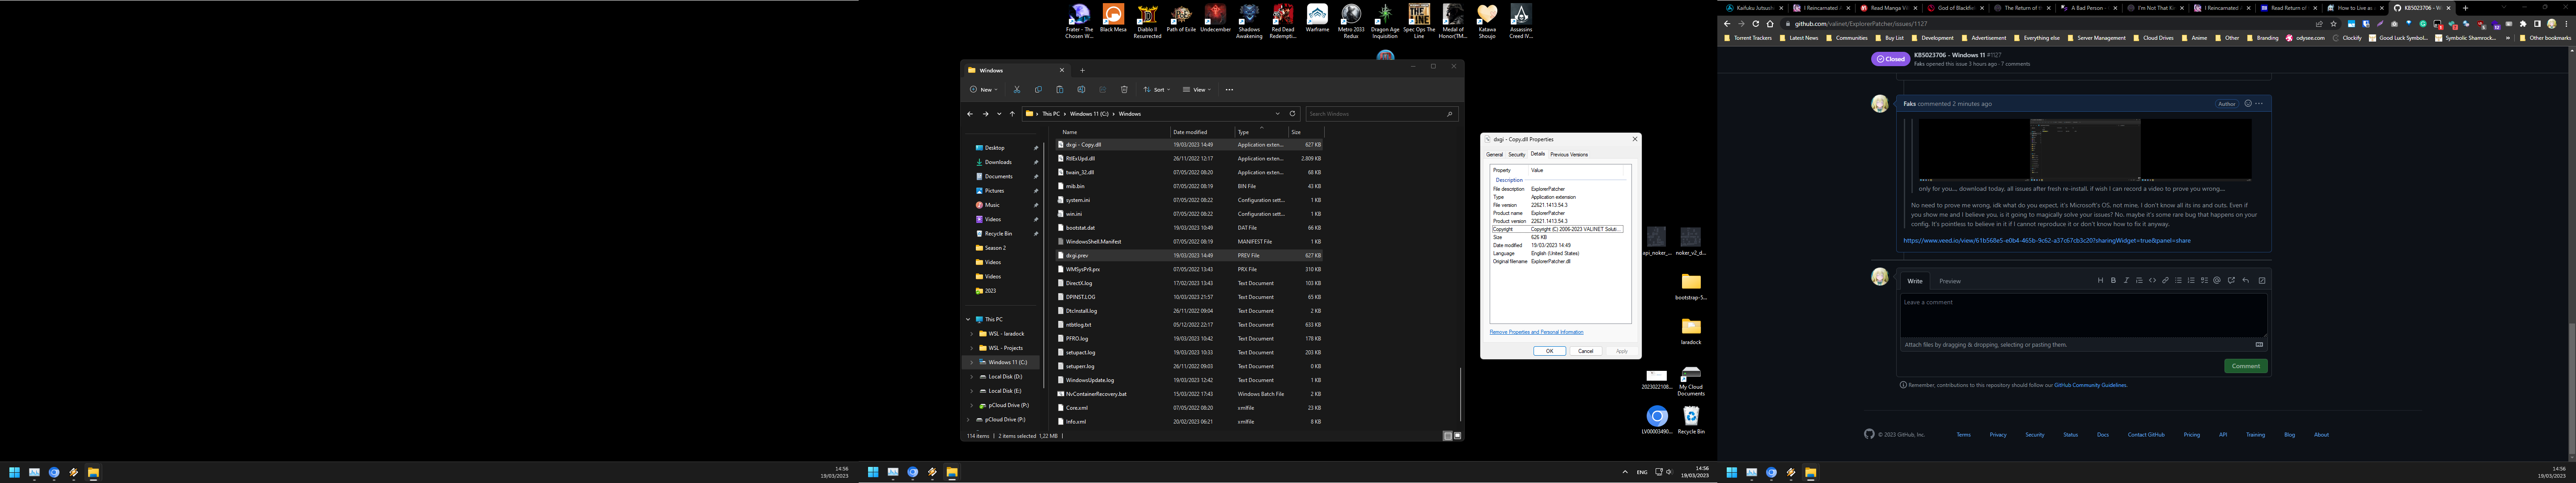This screenshot has height=483, width=2576.
Task: Refresh the Explorer Windows folder view
Action: pyautogui.click(x=1292, y=114)
